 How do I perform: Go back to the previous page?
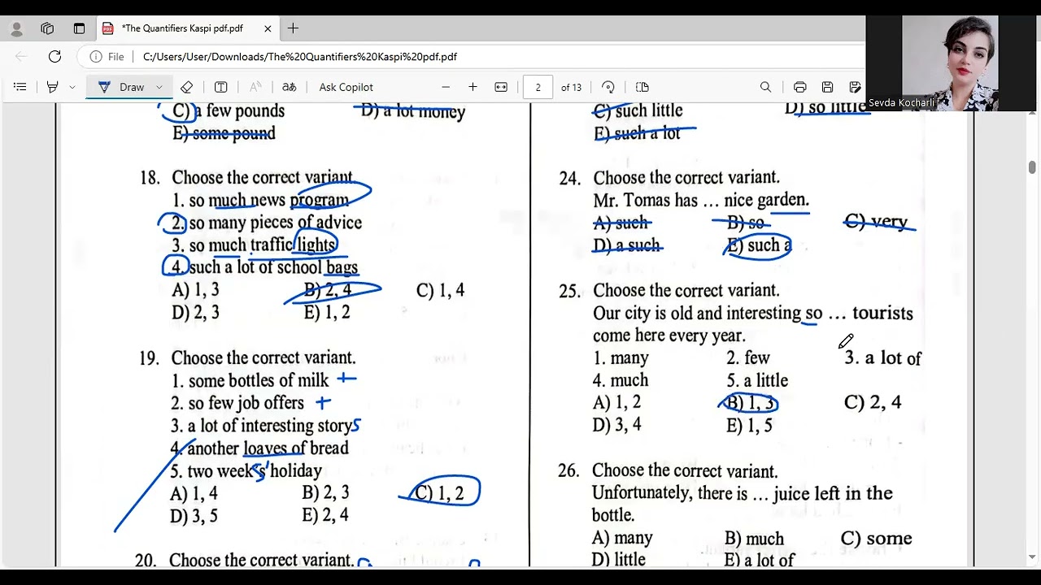(21, 57)
